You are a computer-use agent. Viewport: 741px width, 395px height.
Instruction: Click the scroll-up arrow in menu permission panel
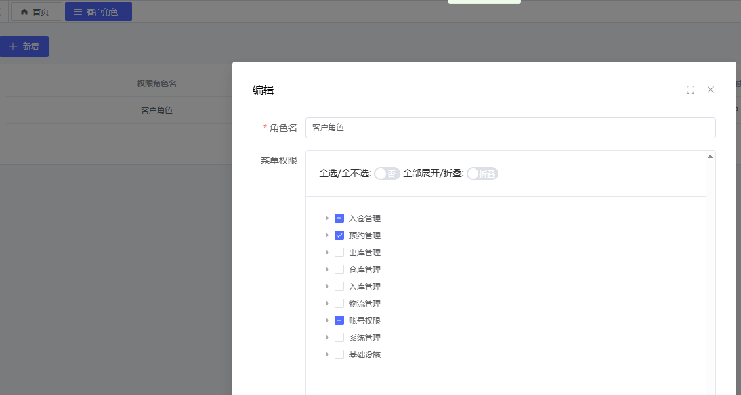pyautogui.click(x=710, y=157)
